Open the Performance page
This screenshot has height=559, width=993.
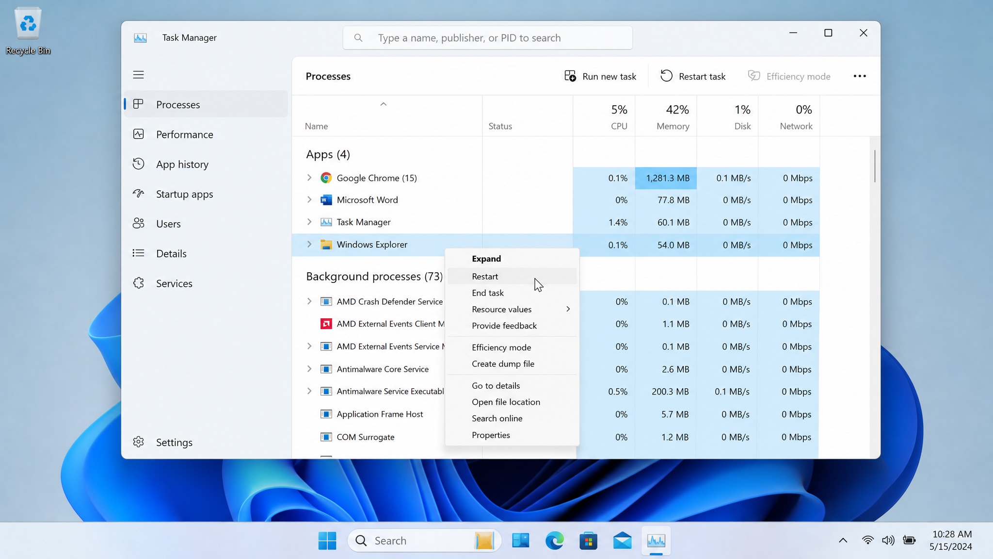(x=206, y=134)
